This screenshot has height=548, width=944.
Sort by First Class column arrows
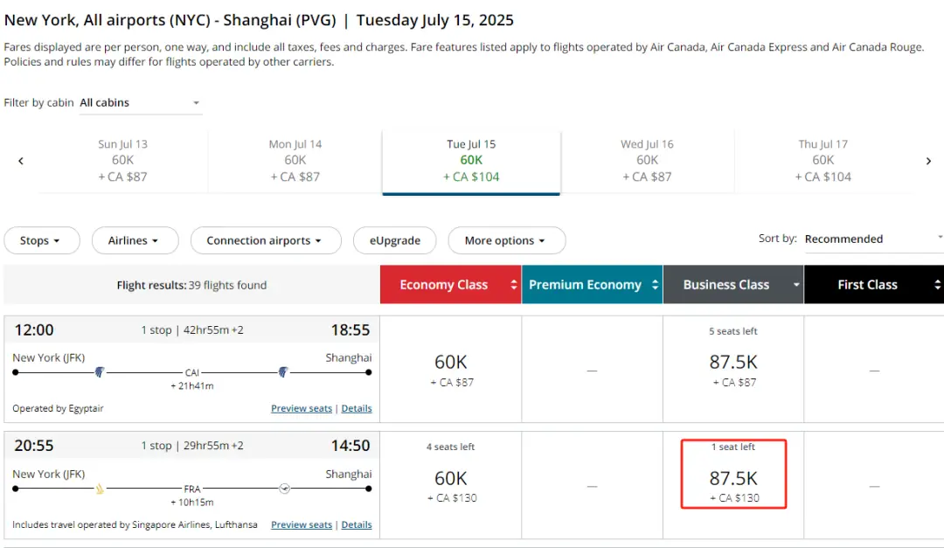(x=937, y=285)
